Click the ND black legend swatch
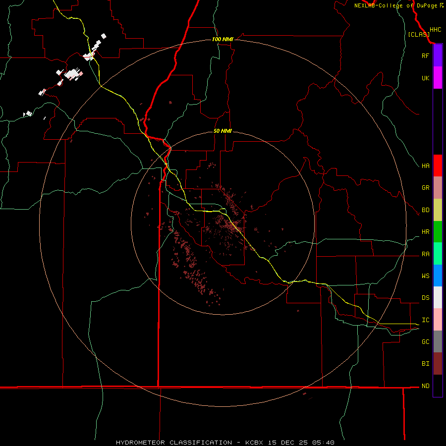Image resolution: width=446 pixels, height=446 pixels. (x=438, y=386)
